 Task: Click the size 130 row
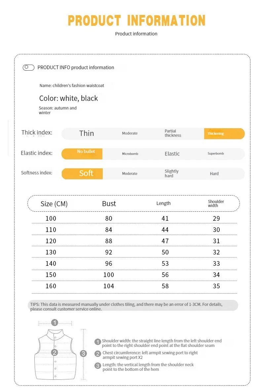point(134,252)
